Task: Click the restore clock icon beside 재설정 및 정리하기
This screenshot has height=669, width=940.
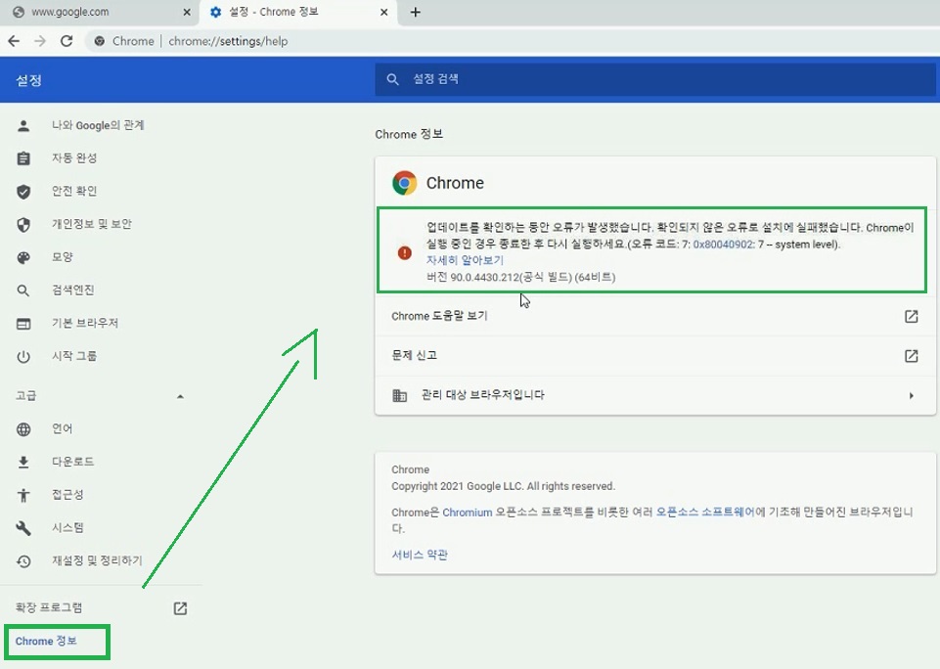Action: tap(23, 561)
